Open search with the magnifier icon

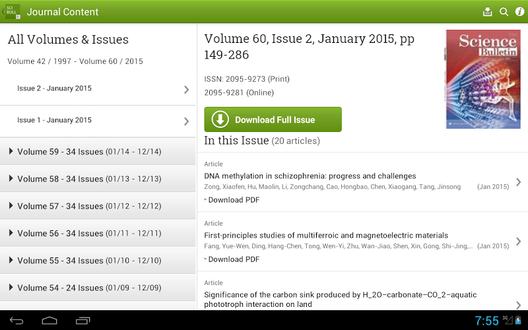tap(504, 12)
